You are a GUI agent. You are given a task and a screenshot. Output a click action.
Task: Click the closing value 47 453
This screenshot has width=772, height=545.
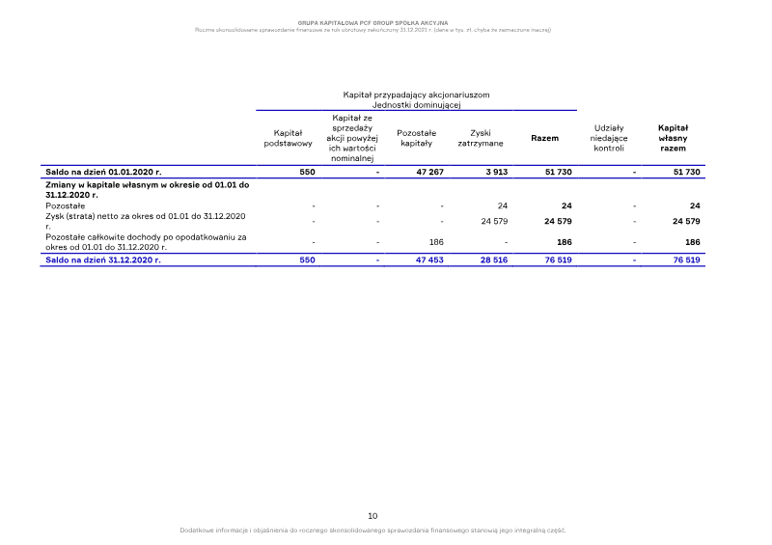(429, 260)
